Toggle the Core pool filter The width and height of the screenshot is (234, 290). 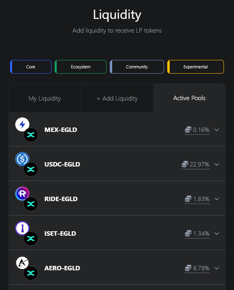pos(31,67)
